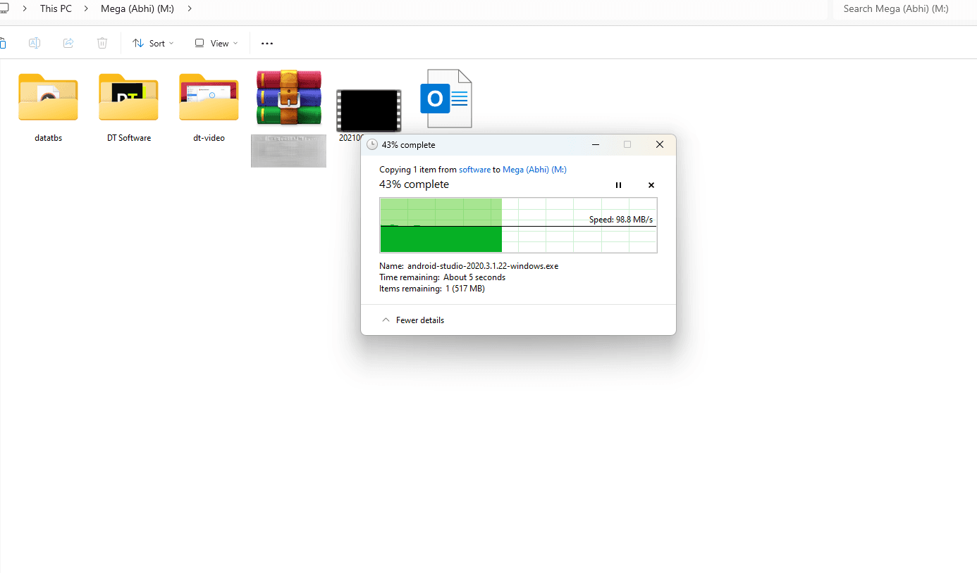Viewport: 977px width, 573px height.
Task: Click the dt-video folder name label
Action: [209, 138]
